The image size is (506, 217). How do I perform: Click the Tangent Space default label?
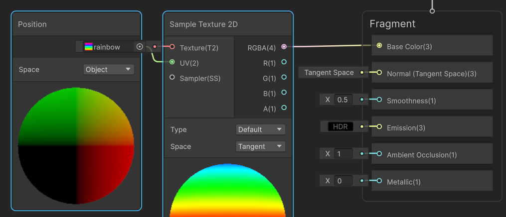coord(329,73)
